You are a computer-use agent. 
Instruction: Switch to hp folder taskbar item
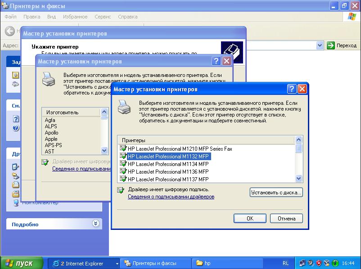pyautogui.click(x=227, y=264)
